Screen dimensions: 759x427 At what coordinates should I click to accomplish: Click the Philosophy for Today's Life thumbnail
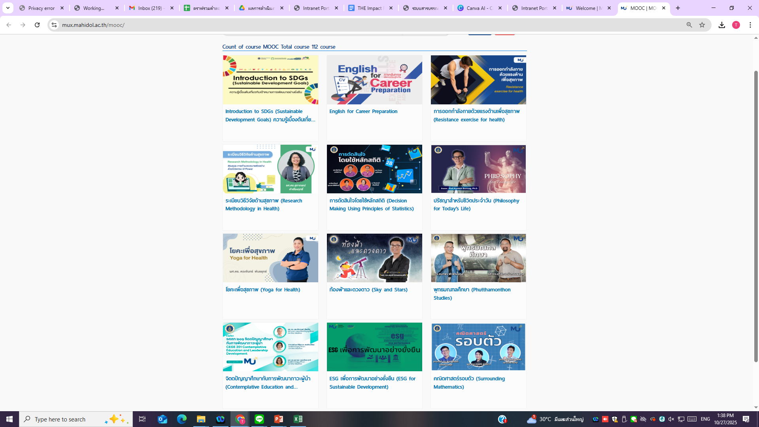478,169
